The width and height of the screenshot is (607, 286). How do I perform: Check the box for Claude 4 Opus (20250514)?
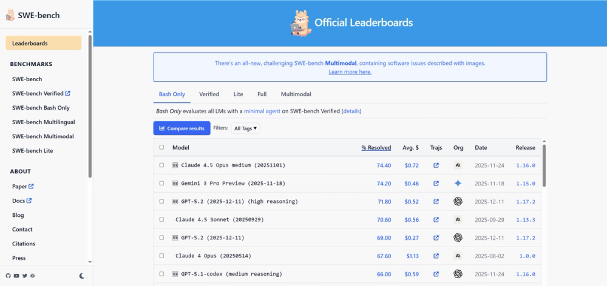(x=161, y=256)
